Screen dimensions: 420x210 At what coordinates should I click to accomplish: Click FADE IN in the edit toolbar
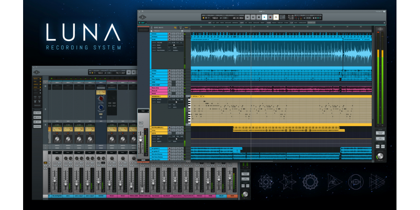(274, 23)
